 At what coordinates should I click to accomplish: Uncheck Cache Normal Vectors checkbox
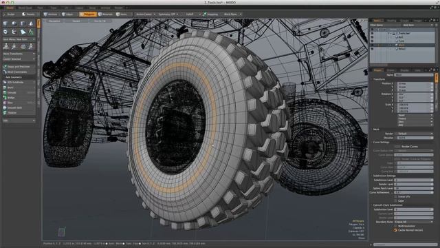tap(396, 230)
